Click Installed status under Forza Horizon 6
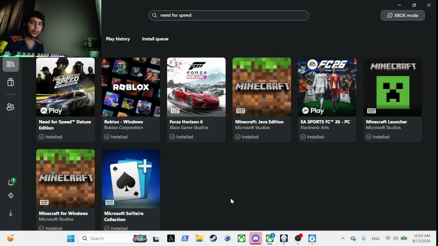This screenshot has height=246, width=438. [181, 137]
